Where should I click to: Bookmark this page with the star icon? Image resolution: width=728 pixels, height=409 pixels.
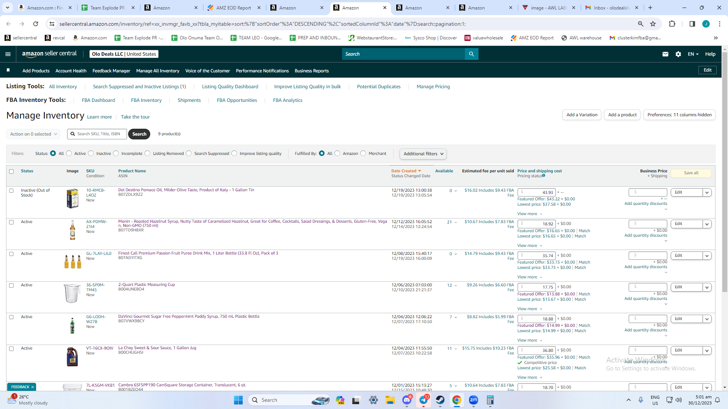pos(653,24)
